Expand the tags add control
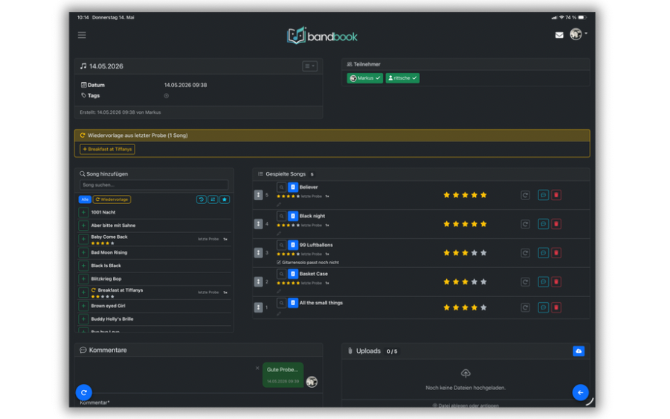Image resolution: width=670 pixels, height=419 pixels. tap(167, 96)
